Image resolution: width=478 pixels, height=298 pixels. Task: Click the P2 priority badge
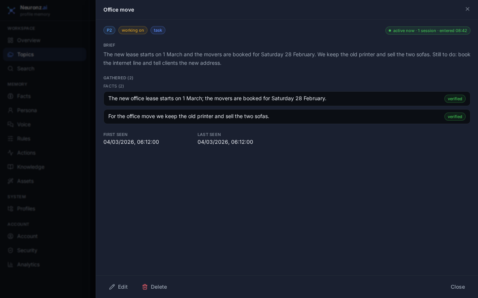coord(109,30)
